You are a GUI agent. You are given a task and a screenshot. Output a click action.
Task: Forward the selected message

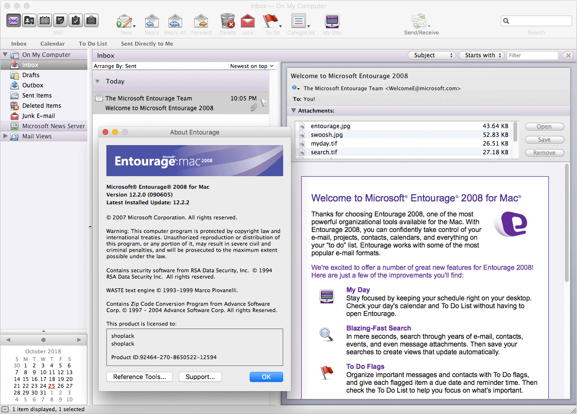pyautogui.click(x=201, y=21)
